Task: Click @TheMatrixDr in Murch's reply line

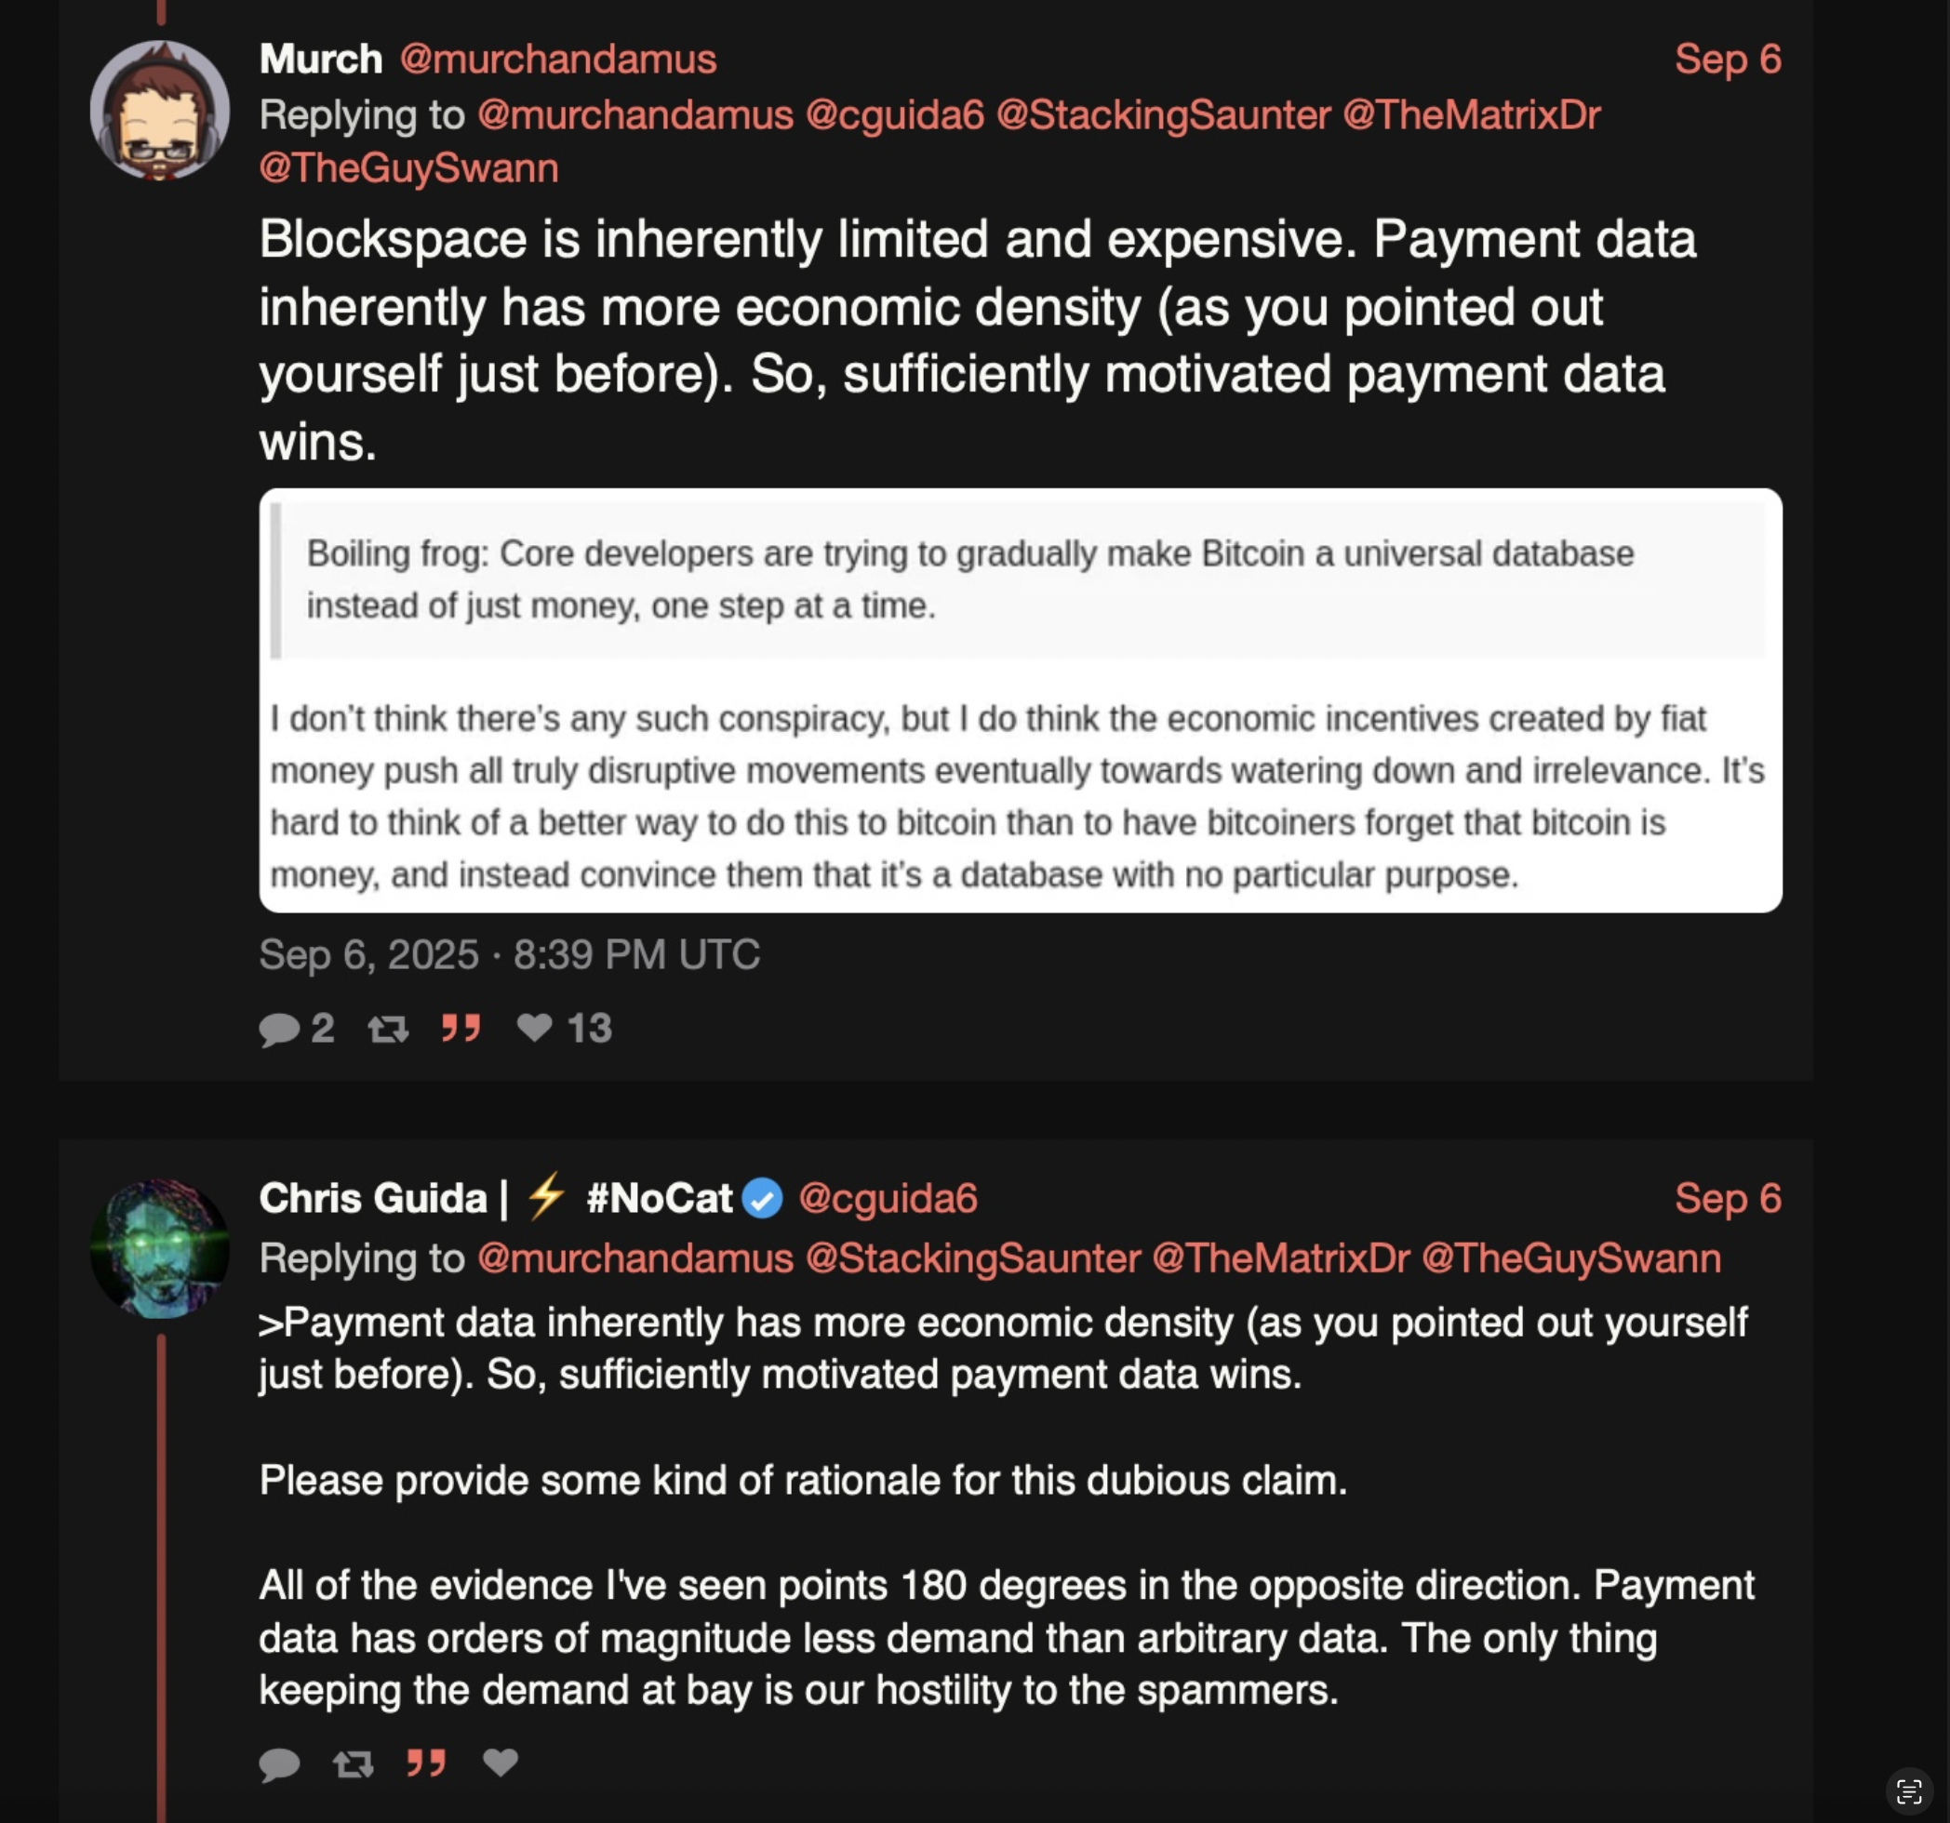Action: click(x=1471, y=115)
